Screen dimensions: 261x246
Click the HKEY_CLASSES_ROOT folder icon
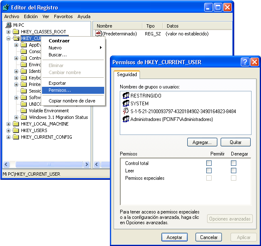click(x=16, y=32)
